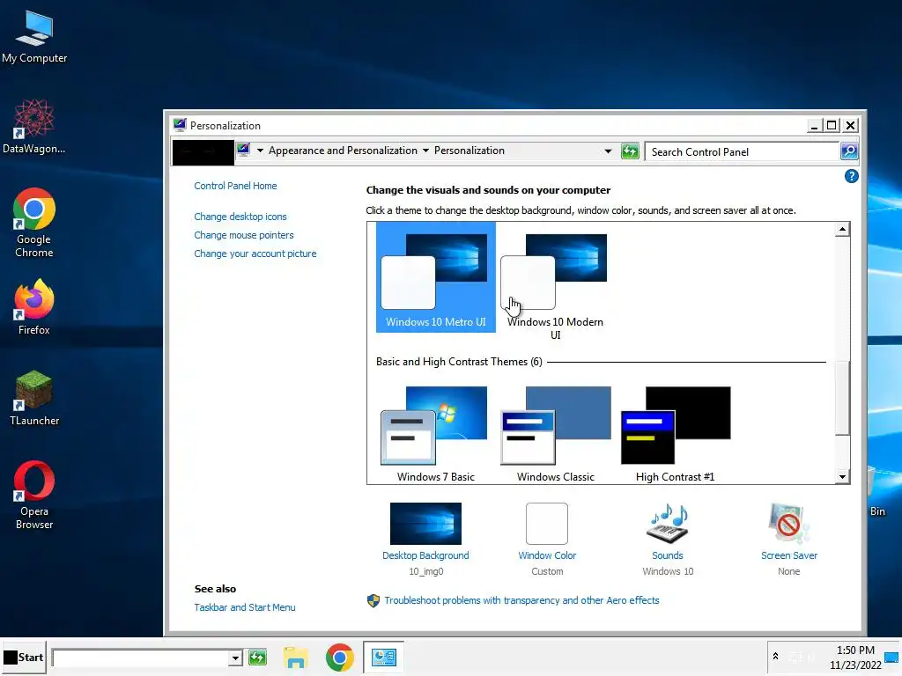This screenshot has width=902, height=676.
Task: Open Troubleshoot transparency and Aero effects link
Action: coord(521,600)
